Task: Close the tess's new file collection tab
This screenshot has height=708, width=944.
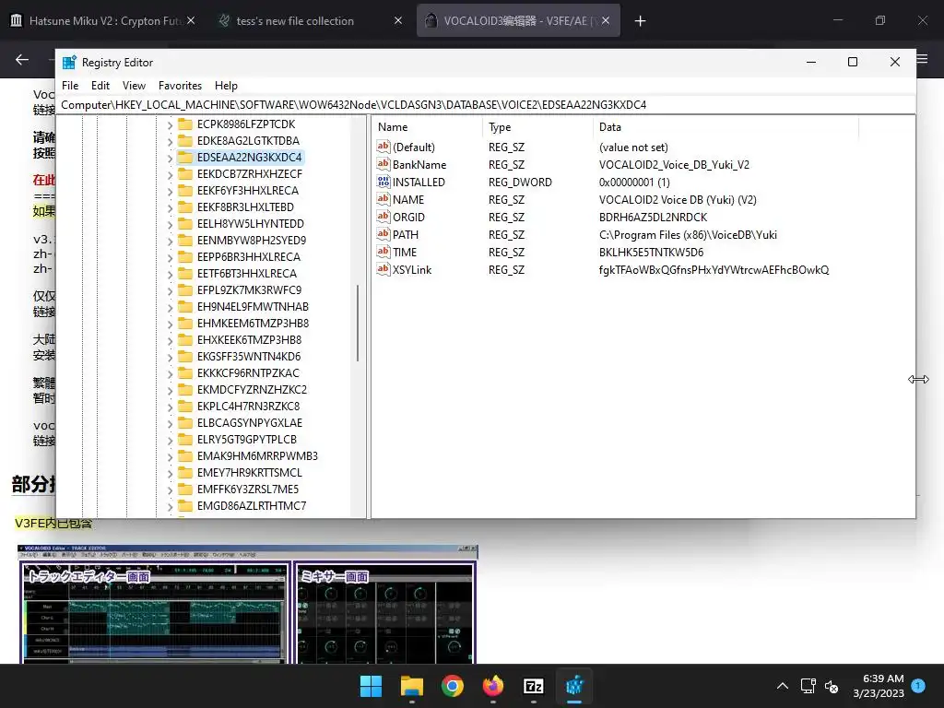Action: (x=398, y=20)
